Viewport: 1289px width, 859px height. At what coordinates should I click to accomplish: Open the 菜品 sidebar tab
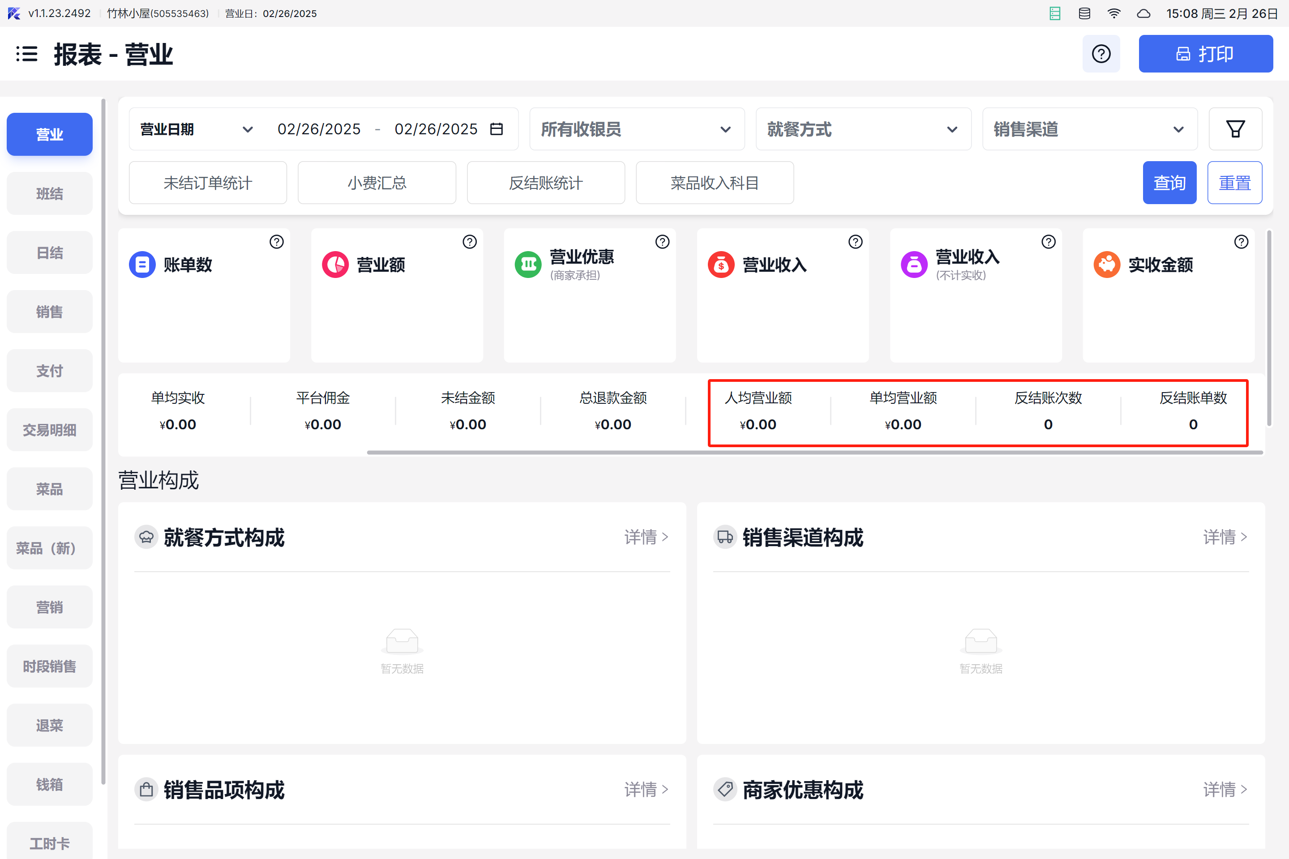[49, 489]
